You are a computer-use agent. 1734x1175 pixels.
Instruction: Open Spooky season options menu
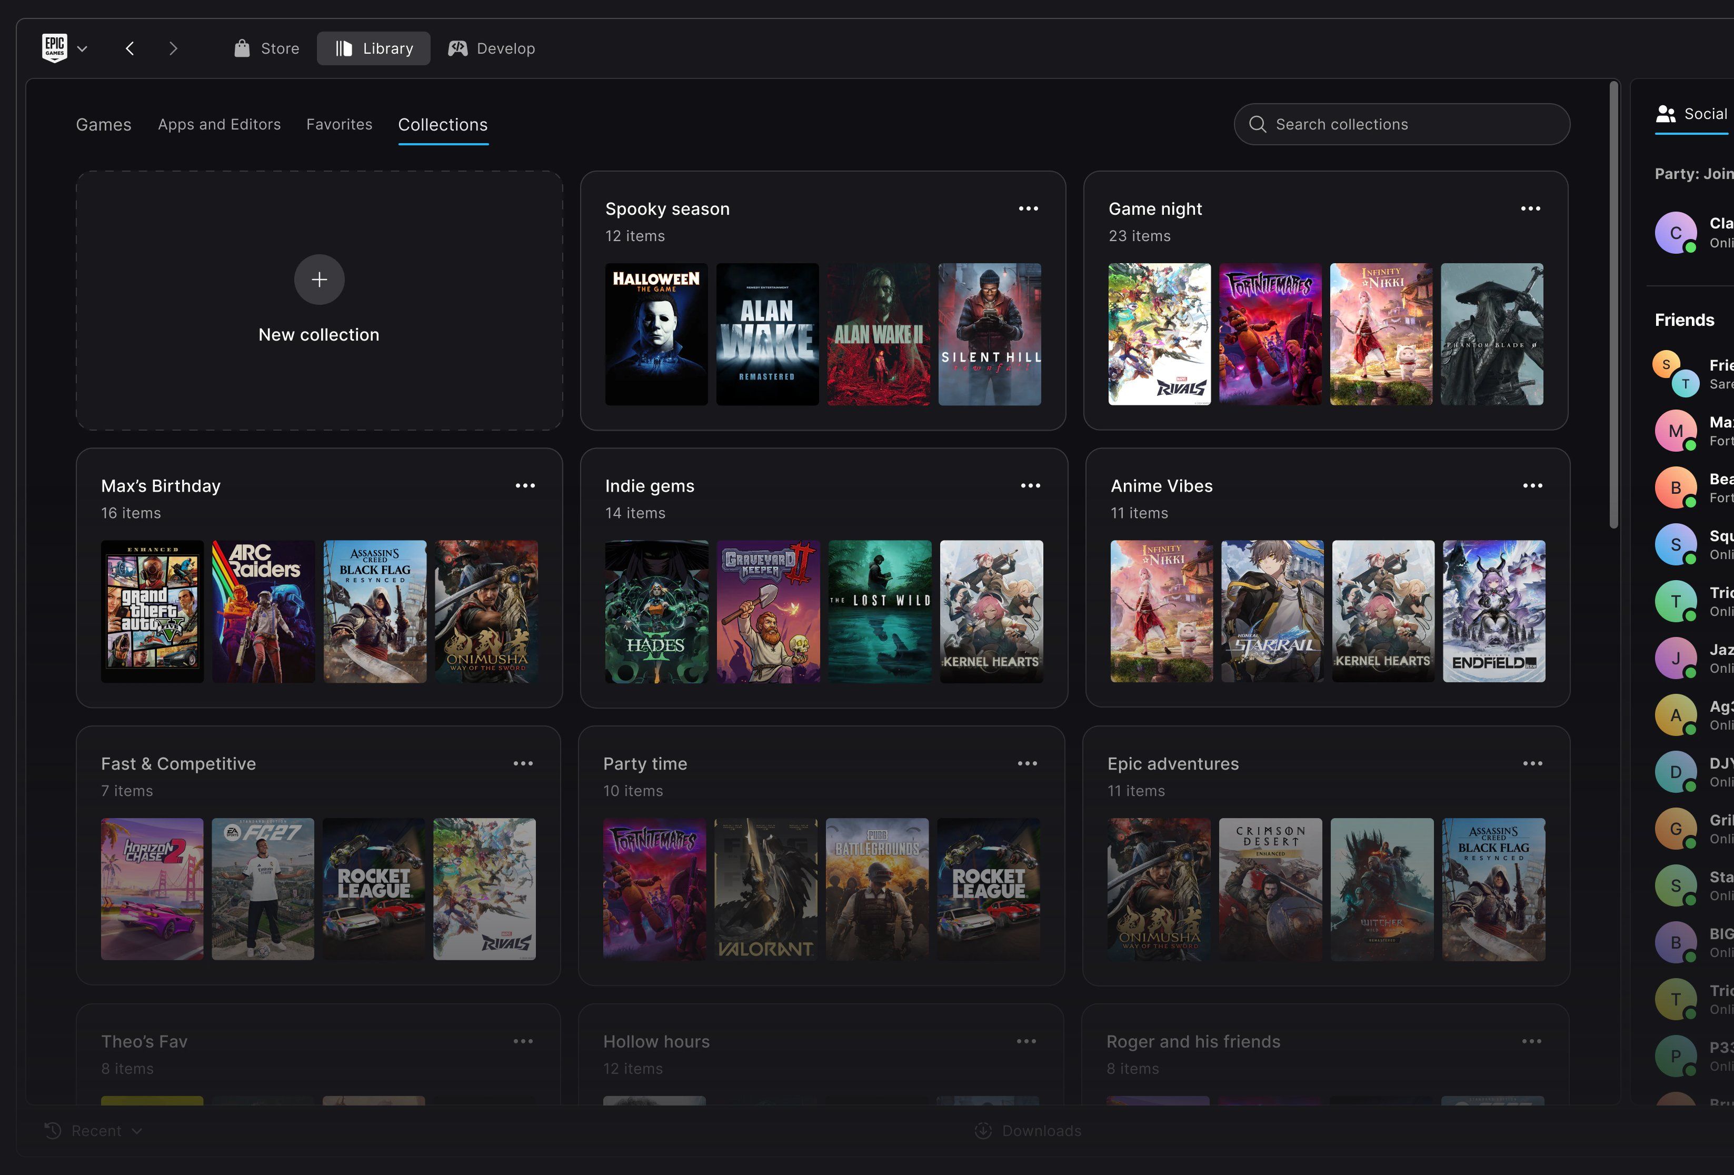[x=1028, y=209]
